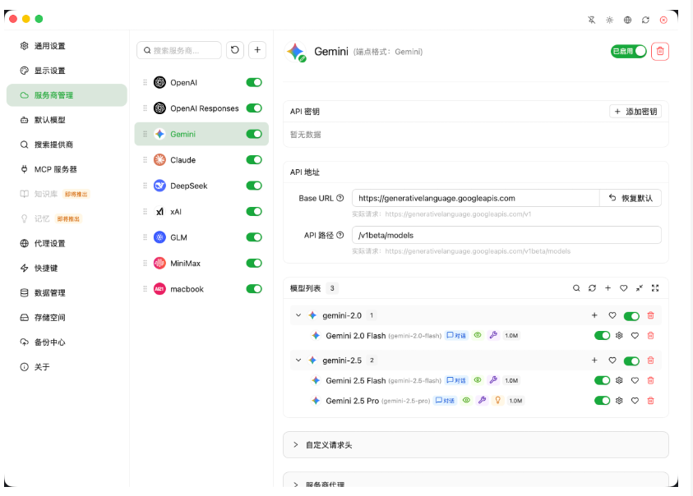Delete the gemini-2.0 group

coord(650,315)
